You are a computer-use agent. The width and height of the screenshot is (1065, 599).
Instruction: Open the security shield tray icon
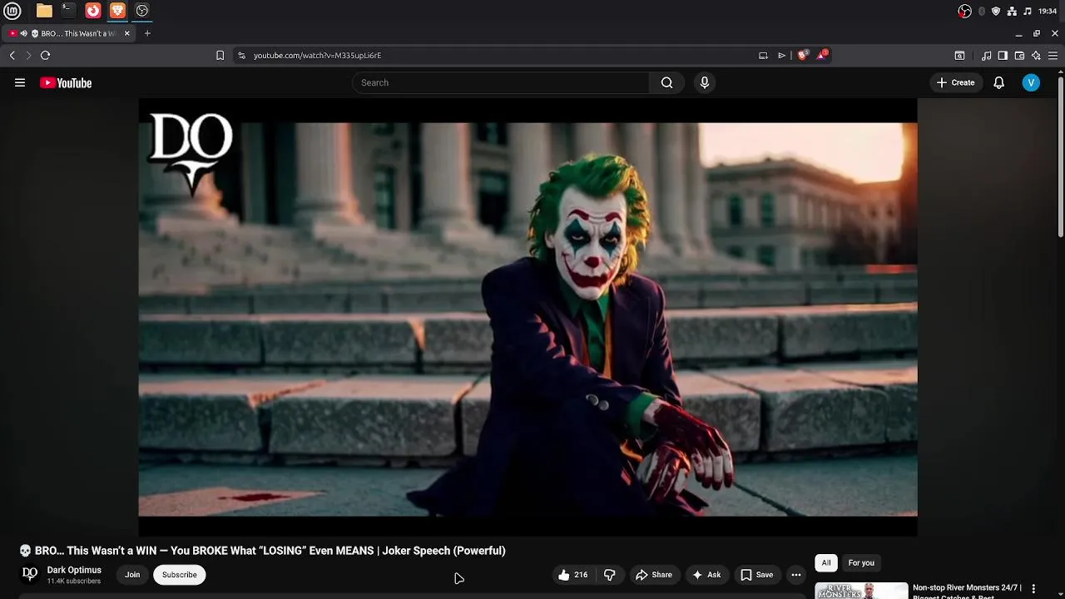pos(996,11)
